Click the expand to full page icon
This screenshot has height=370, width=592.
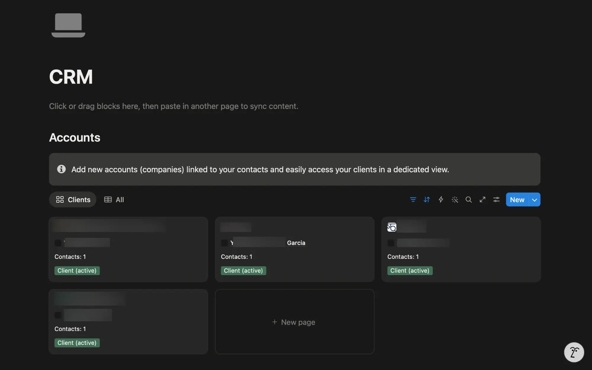[482, 199]
